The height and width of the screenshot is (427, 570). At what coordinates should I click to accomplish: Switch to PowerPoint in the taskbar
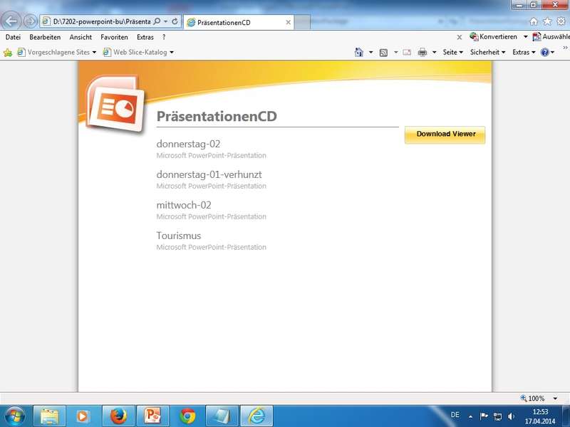pos(152,416)
